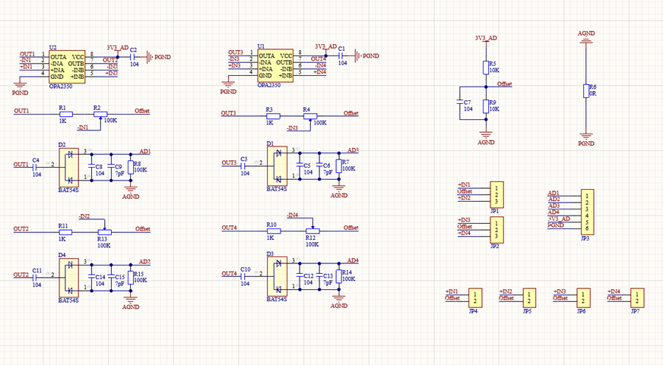Select capacitor C8 104
Viewport: 663px width, 365px height.
point(91,166)
